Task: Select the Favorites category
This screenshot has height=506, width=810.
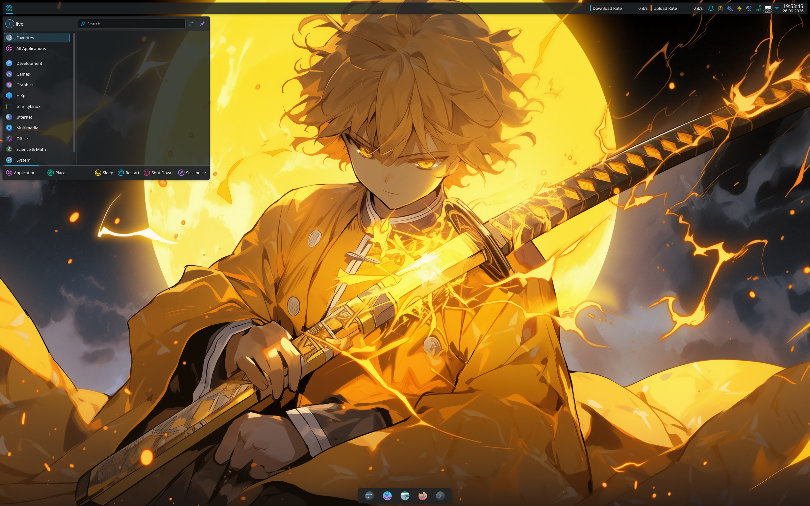Action: [36, 38]
